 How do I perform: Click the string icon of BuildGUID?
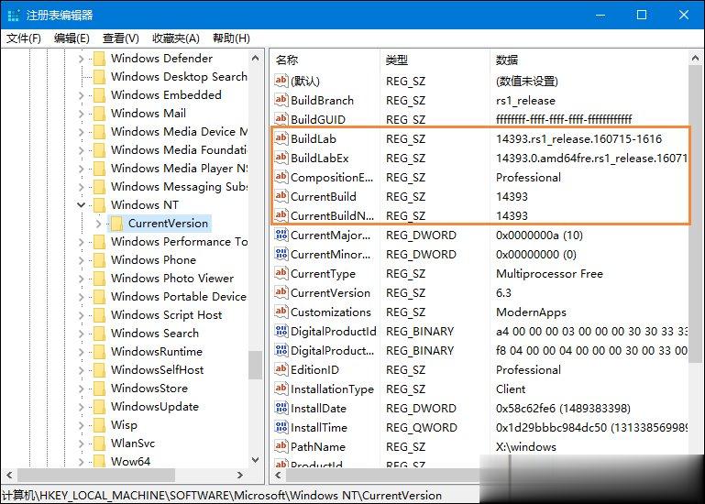[281, 119]
